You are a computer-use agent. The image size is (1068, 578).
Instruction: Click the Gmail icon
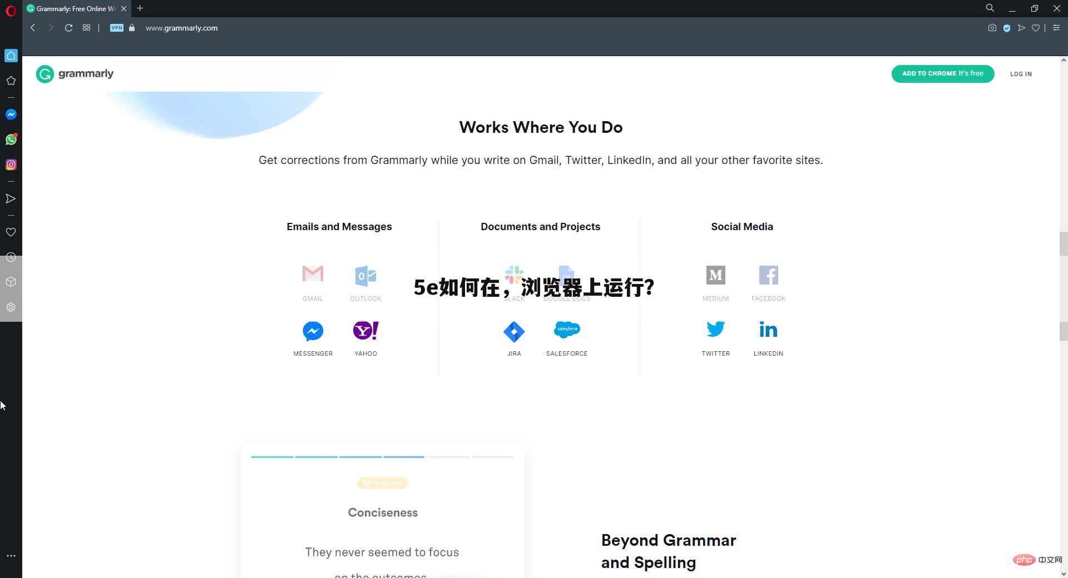click(x=313, y=274)
